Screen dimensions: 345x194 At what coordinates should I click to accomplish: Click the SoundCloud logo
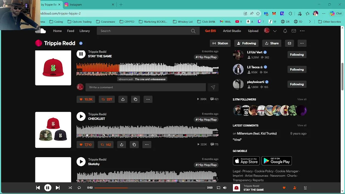click(41, 31)
